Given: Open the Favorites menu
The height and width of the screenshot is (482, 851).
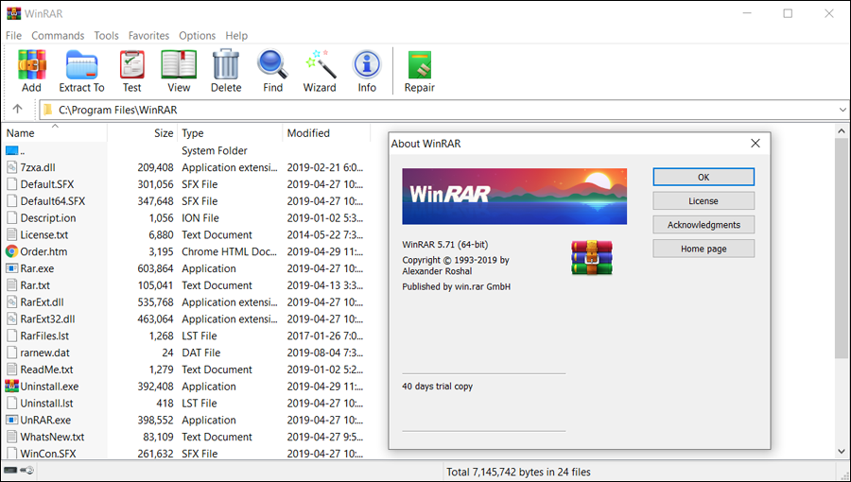Looking at the screenshot, I should coord(148,35).
